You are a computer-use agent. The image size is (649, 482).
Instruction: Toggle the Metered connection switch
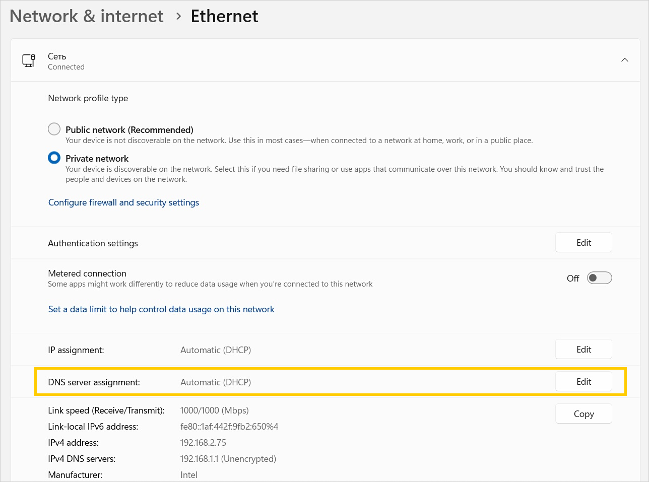599,278
